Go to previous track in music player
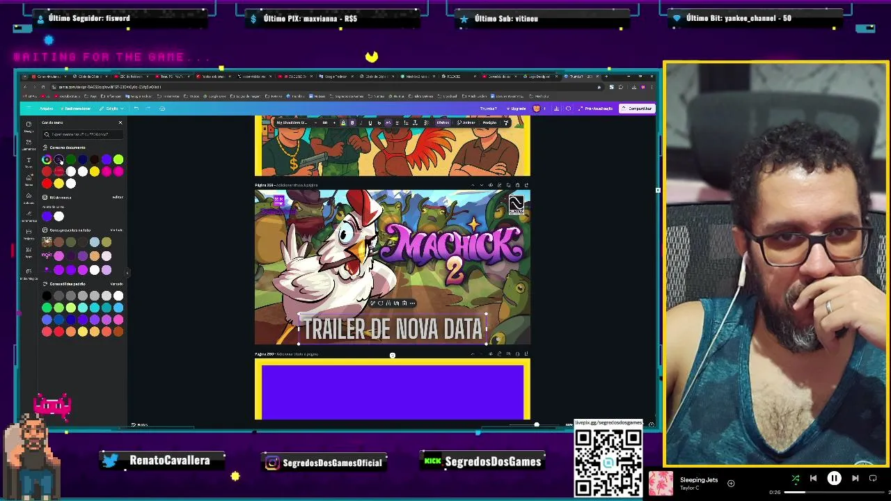The height and width of the screenshot is (501, 891). pos(813,478)
